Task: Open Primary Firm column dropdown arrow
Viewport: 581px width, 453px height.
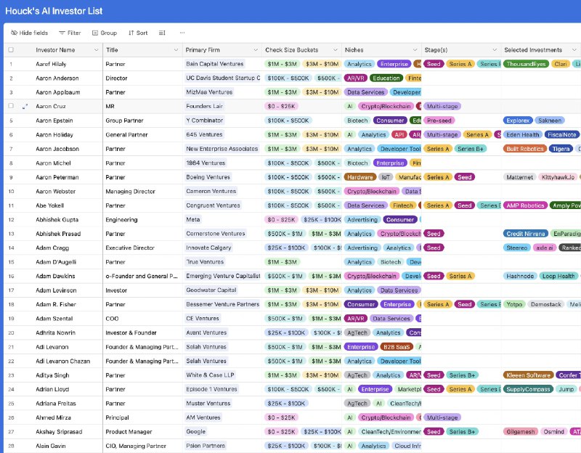Action: [x=256, y=49]
